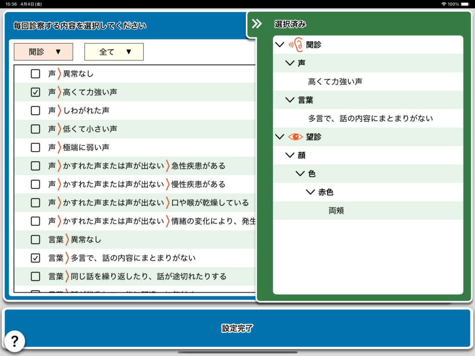This screenshot has width=475, height=356.
Task: Open the 全て filter dropdown
Action: click(114, 52)
